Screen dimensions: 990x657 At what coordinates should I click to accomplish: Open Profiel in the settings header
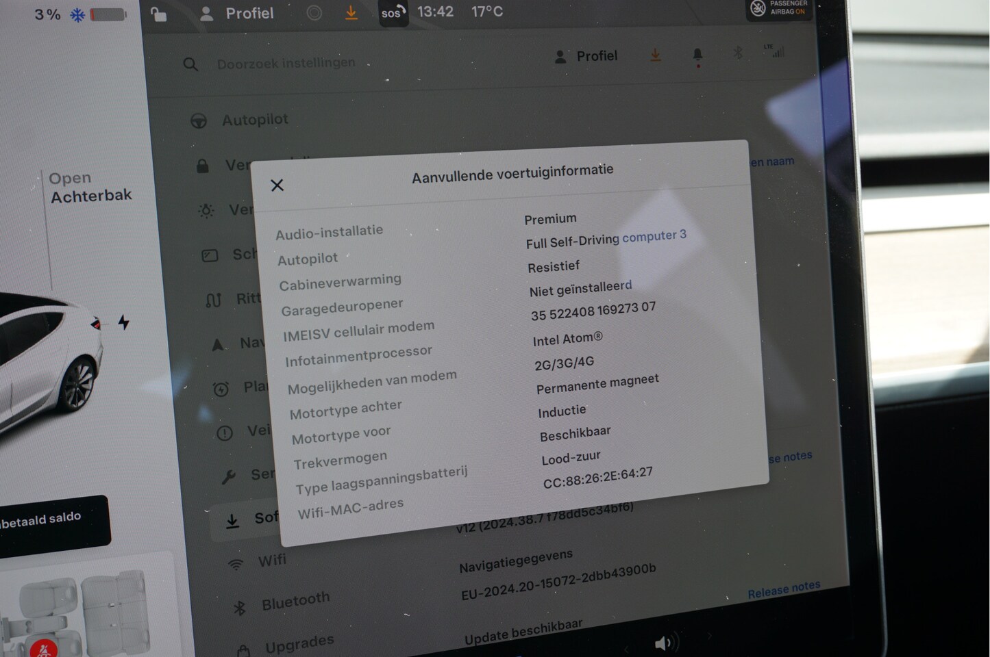(x=586, y=56)
